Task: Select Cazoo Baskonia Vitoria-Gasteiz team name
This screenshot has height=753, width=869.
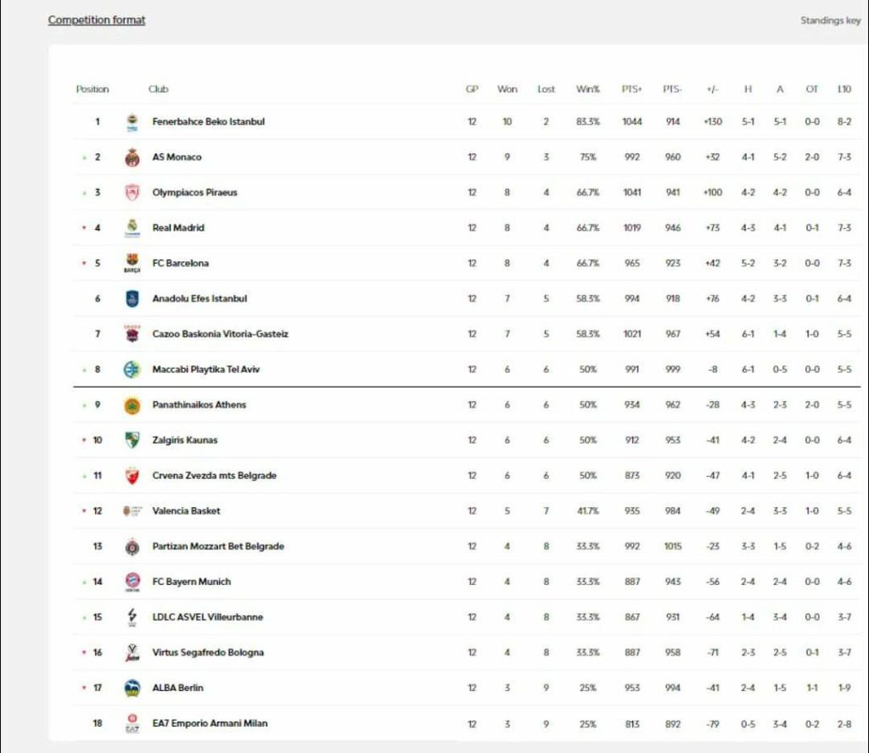Action: [220, 334]
